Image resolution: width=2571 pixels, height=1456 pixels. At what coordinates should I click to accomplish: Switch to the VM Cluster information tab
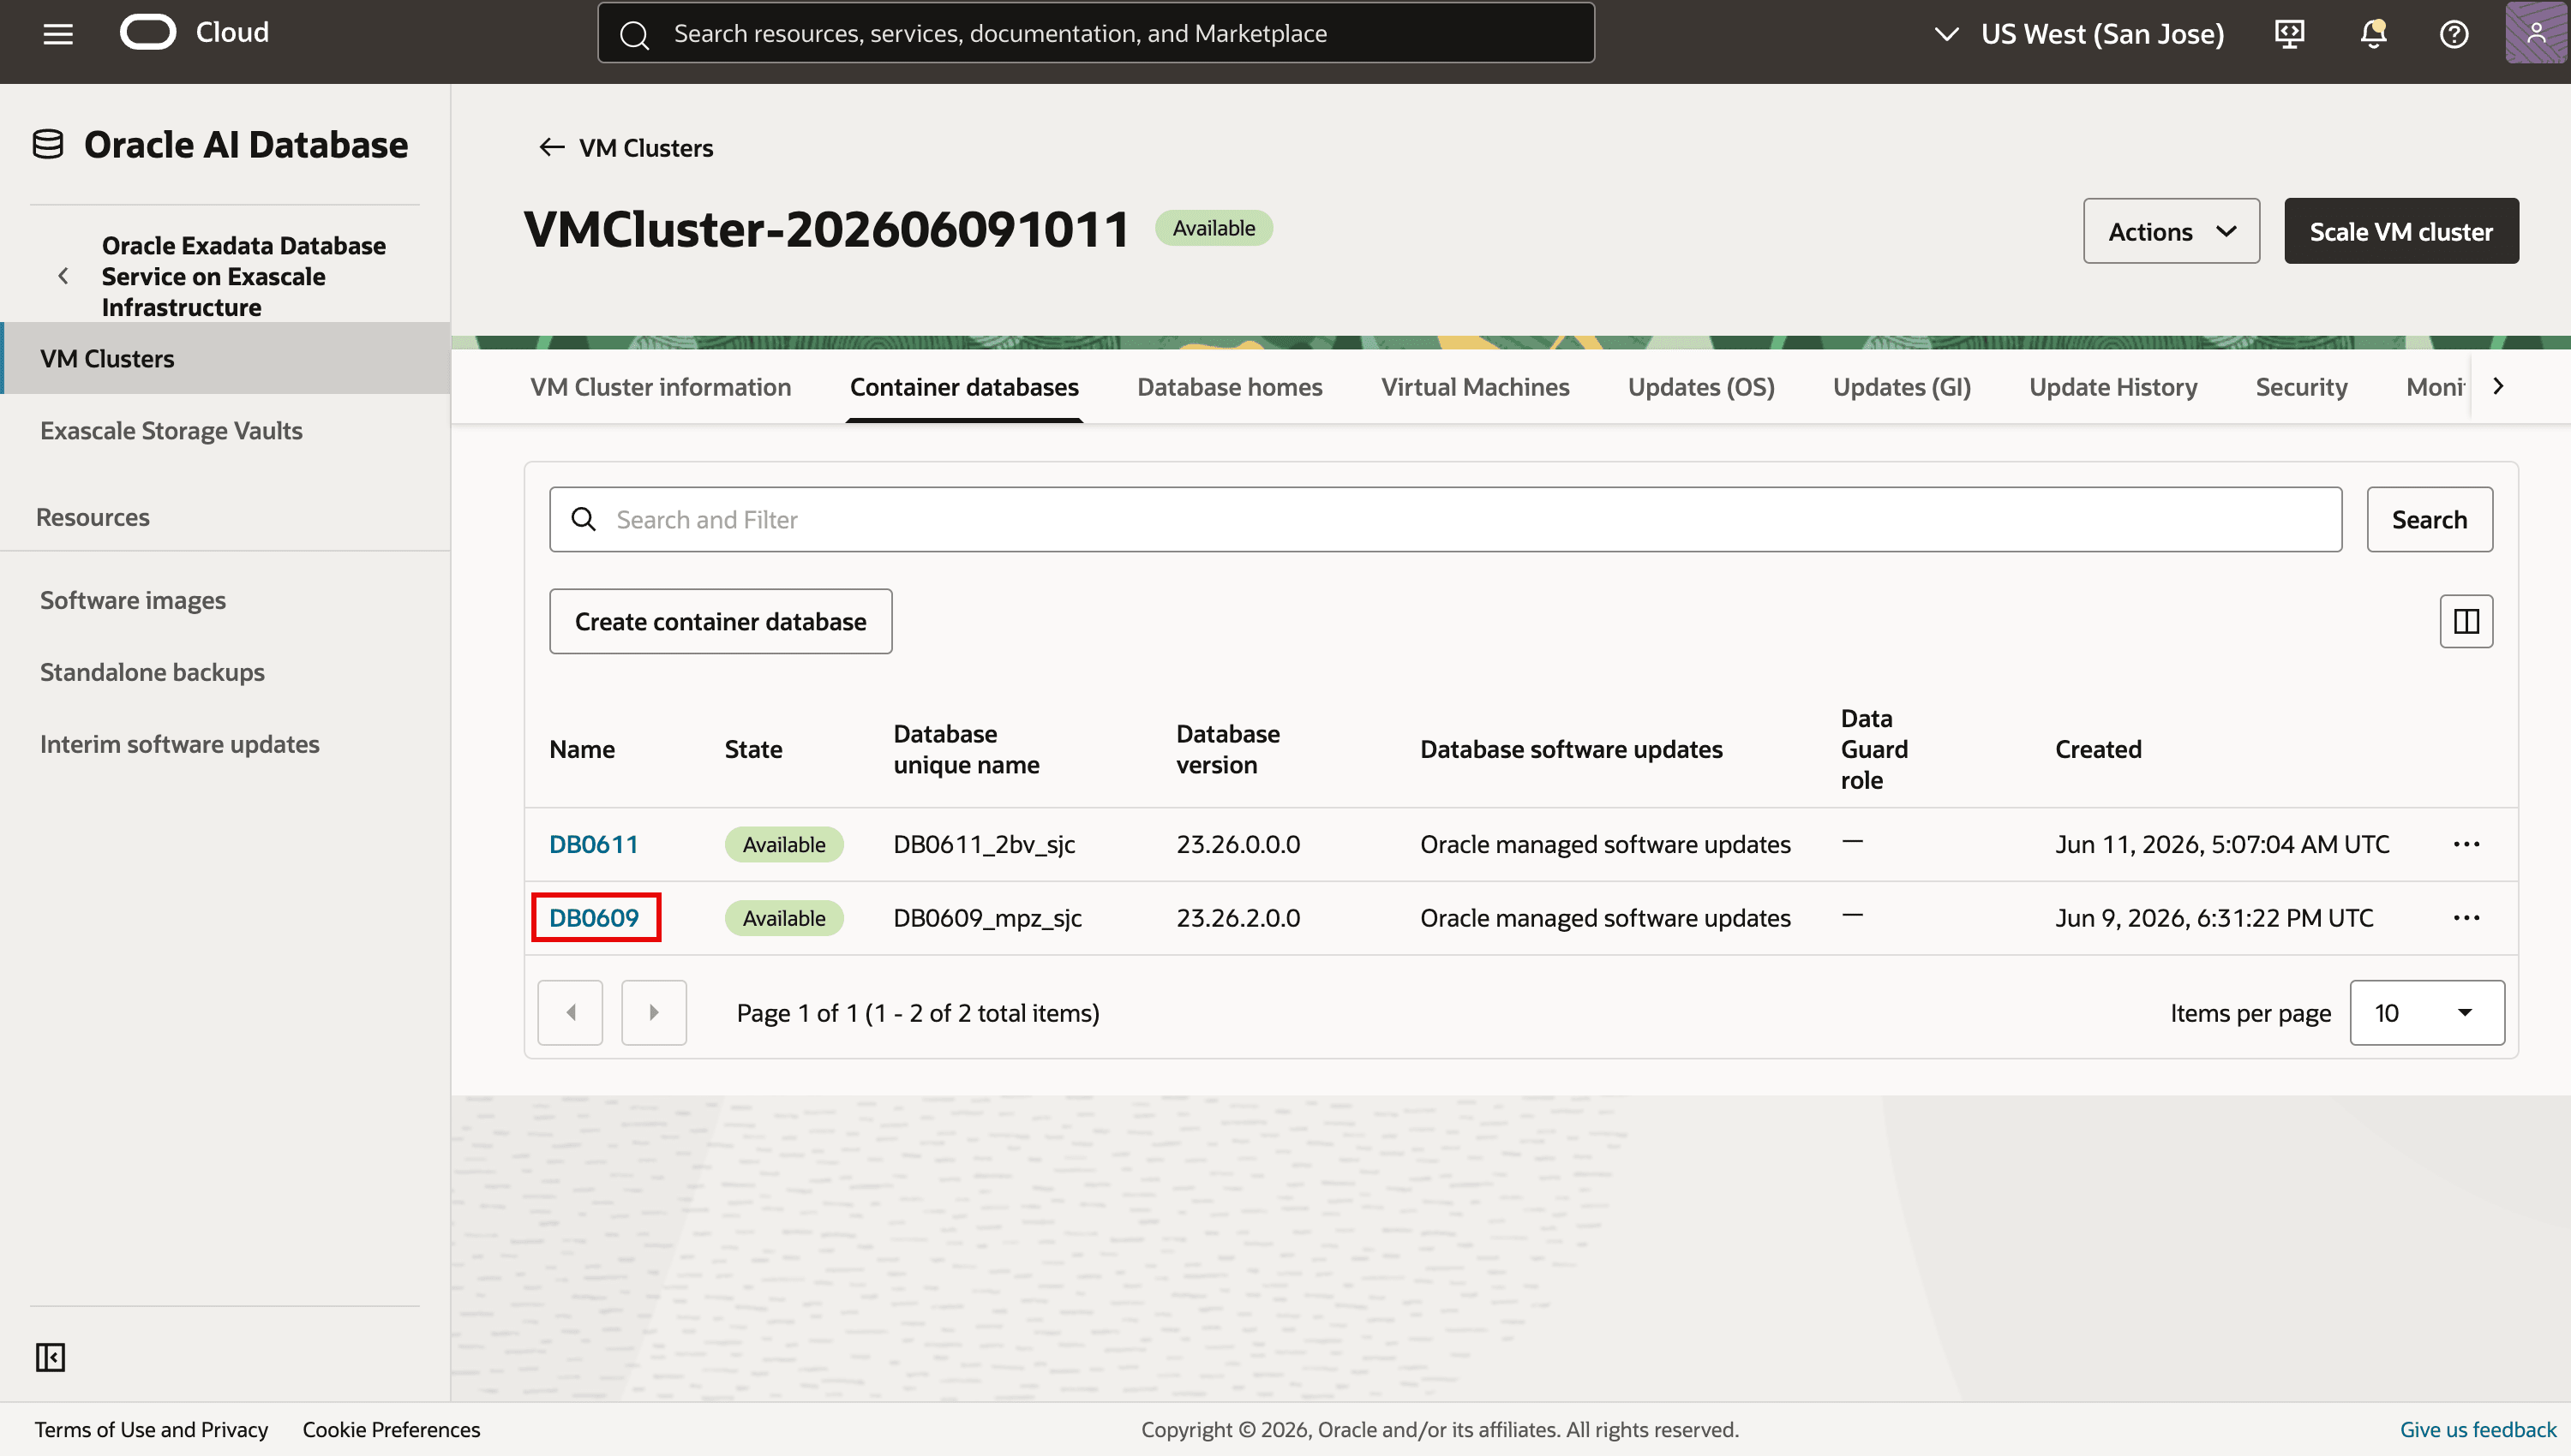[660, 387]
